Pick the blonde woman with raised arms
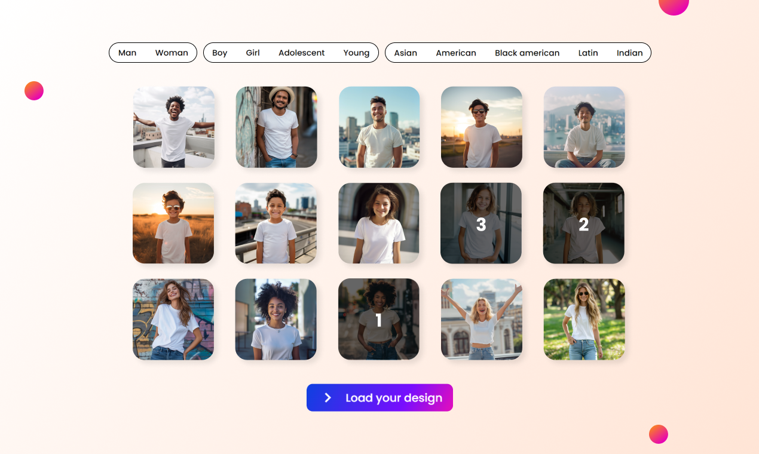This screenshot has height=454, width=759. click(x=482, y=320)
